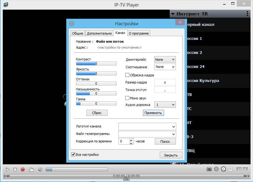253x182 pixels.
Task: Open a file with the folder icon
Action: point(31,170)
